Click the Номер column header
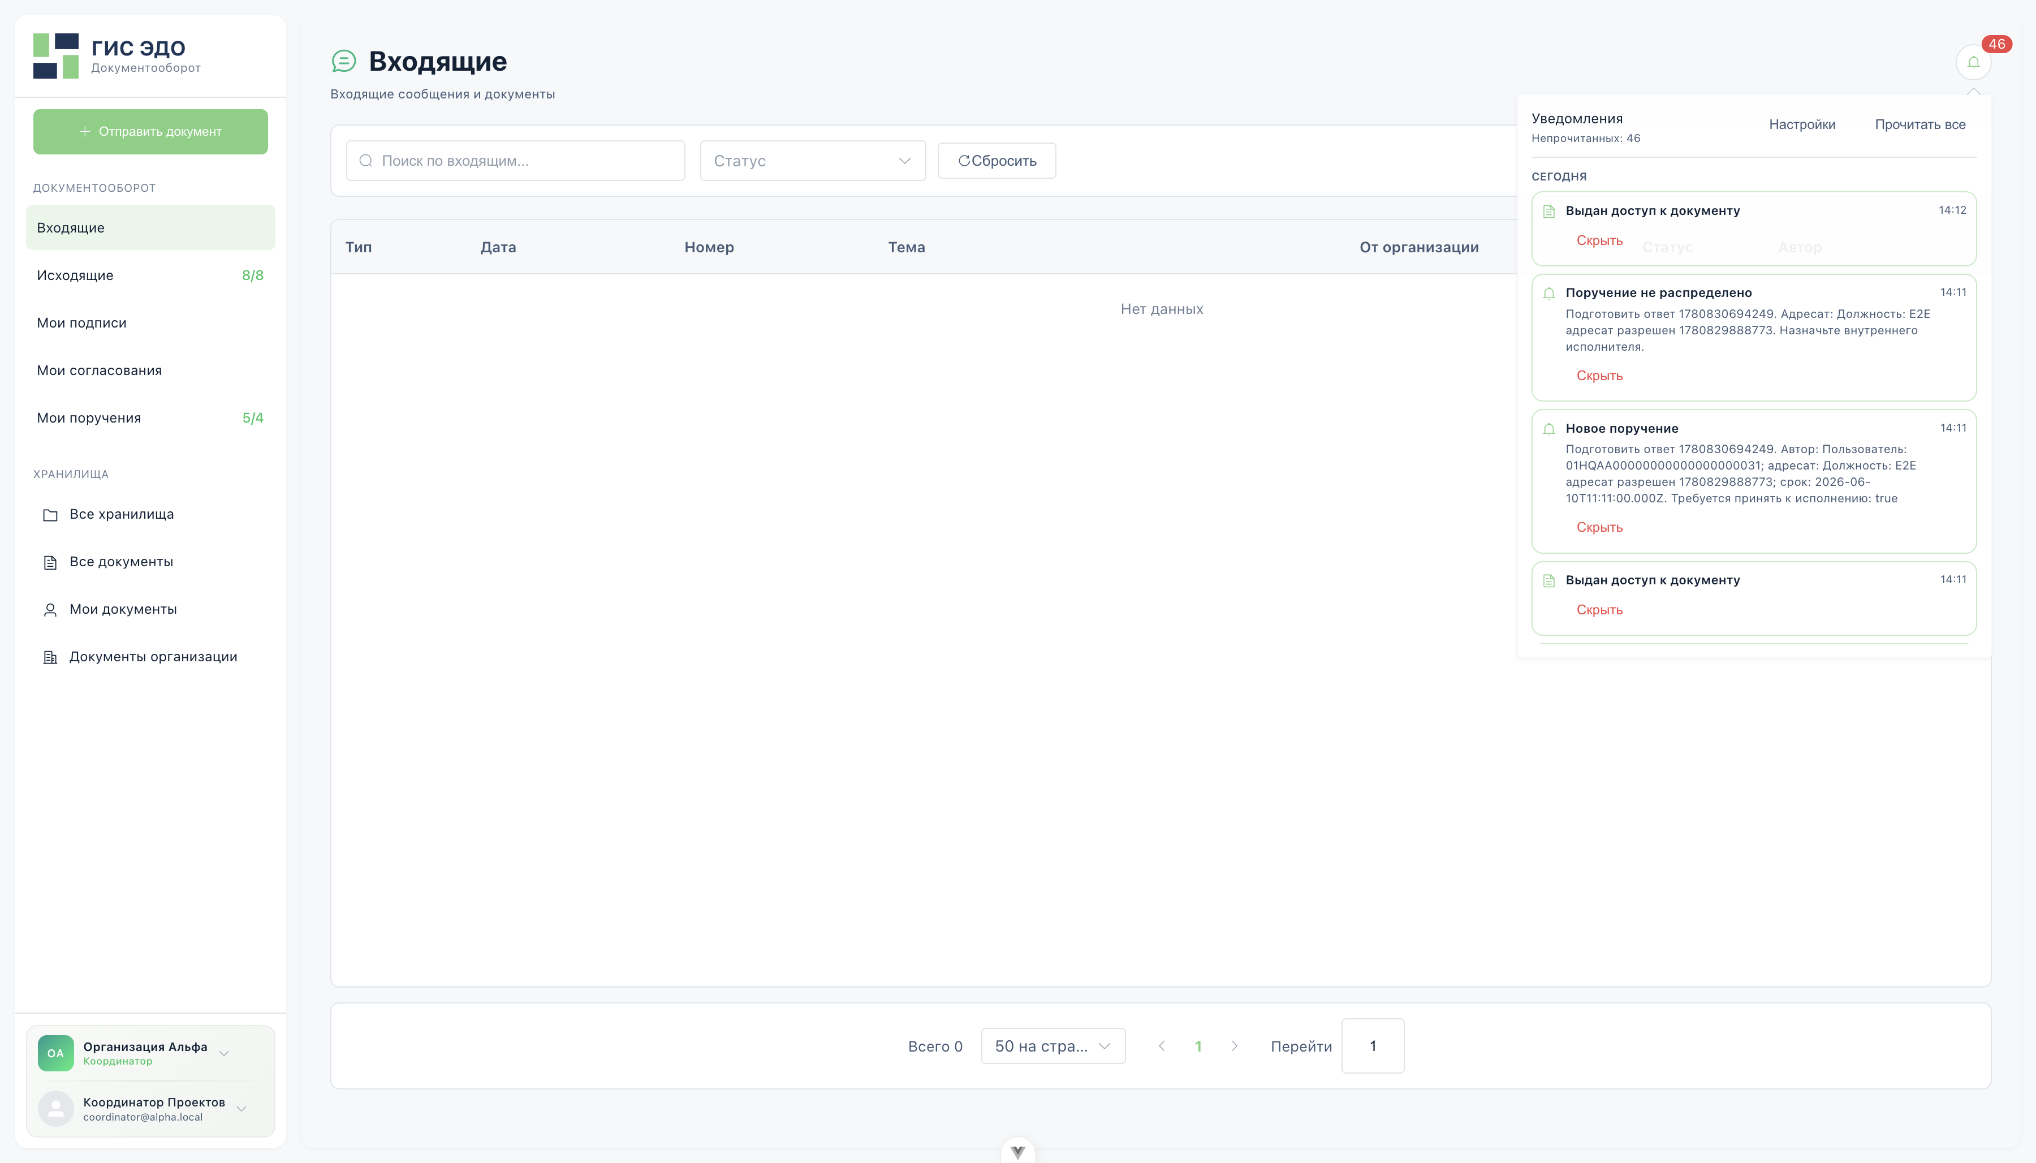This screenshot has height=1163, width=2036. tap(709, 248)
